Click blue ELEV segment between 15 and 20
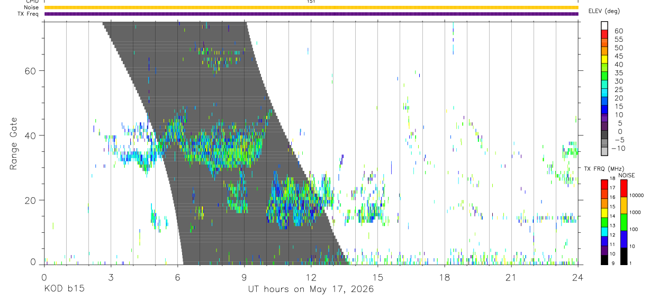This screenshot has height=300, width=650. pyautogui.click(x=604, y=102)
